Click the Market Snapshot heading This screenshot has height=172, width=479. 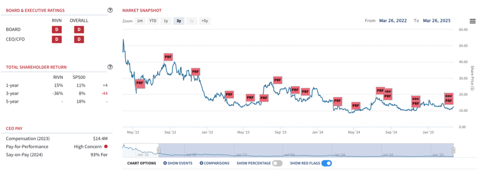click(142, 10)
